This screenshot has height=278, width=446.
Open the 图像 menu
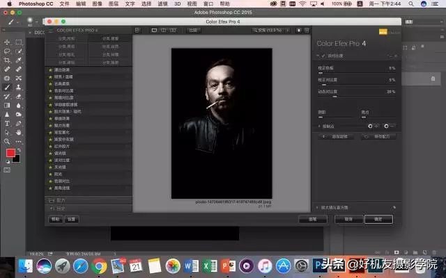[x=97, y=3]
